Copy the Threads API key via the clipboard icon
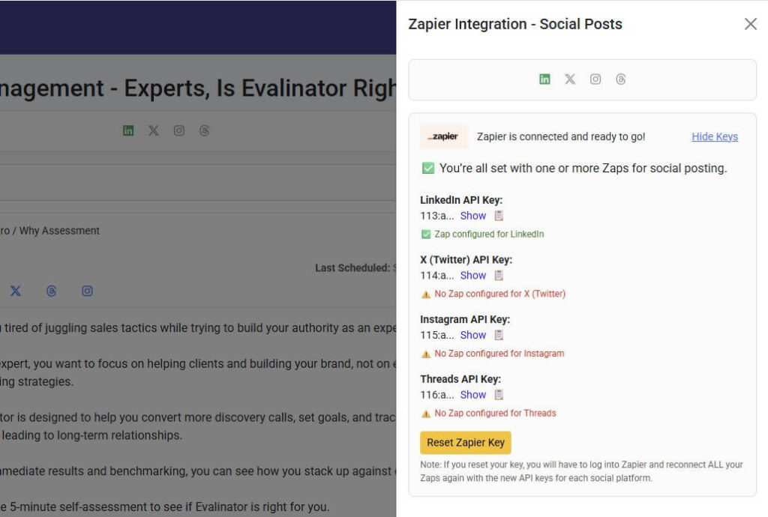 (499, 395)
